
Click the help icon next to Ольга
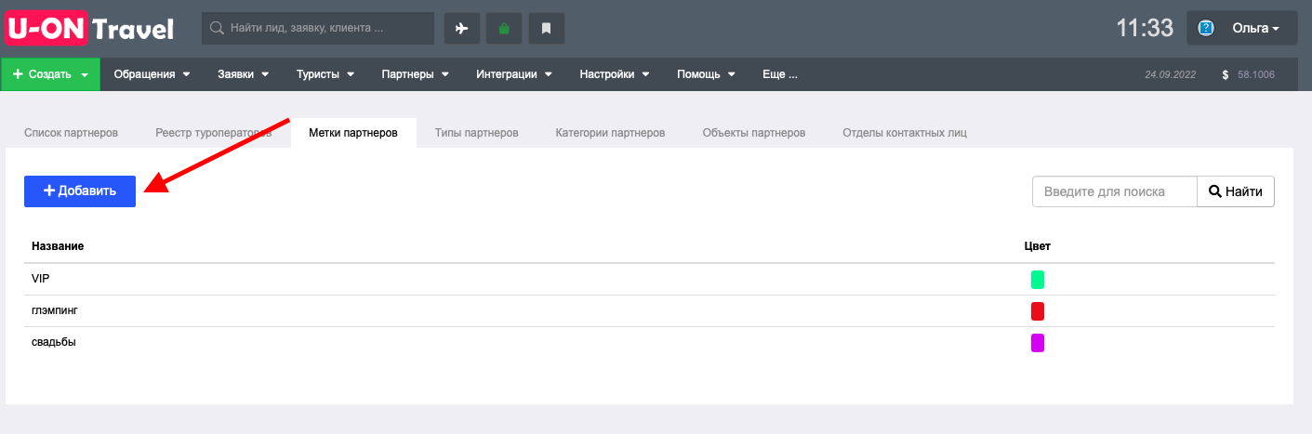tap(1206, 28)
